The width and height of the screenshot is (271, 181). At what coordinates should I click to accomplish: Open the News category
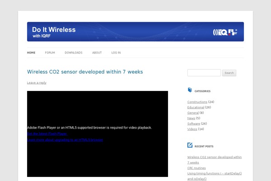point(191,118)
